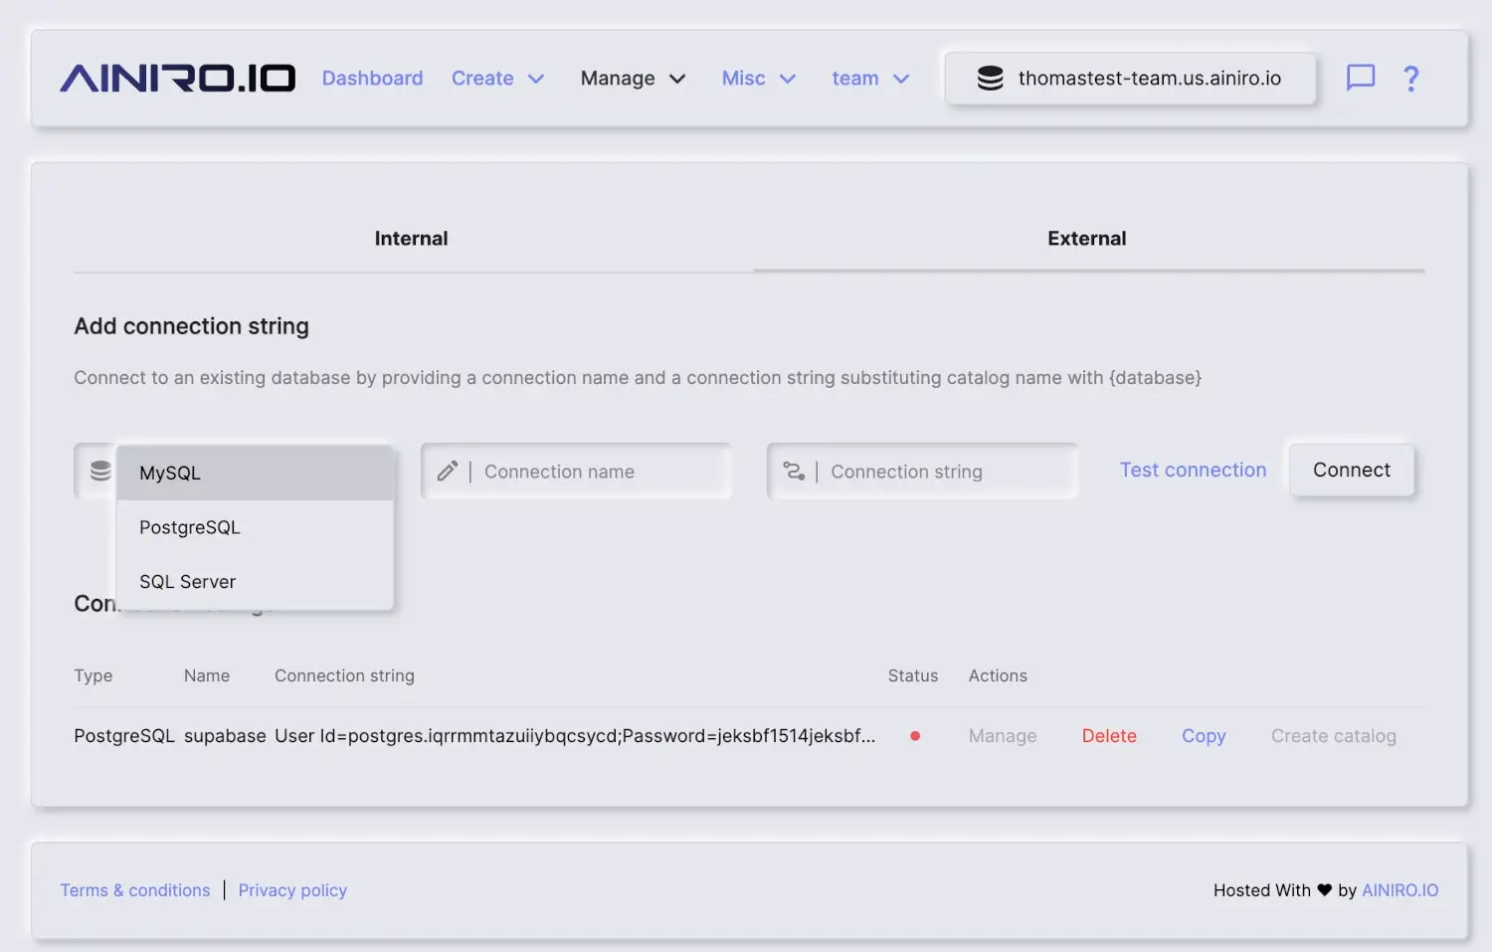Click the supabase name cell
The image size is (1492, 952).
coord(225,736)
